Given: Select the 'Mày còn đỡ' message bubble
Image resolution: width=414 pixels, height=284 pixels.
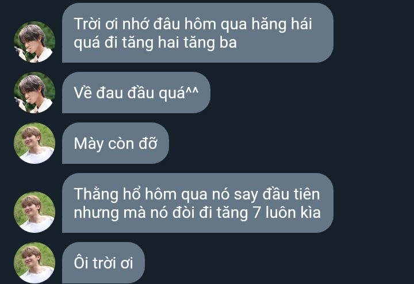Looking at the screenshot, I should 116,143.
